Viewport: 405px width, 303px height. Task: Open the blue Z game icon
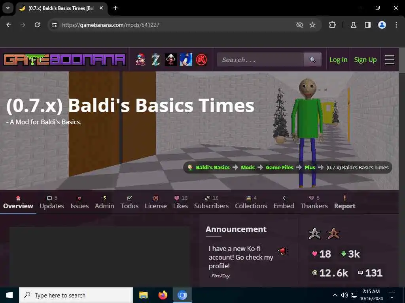click(155, 60)
